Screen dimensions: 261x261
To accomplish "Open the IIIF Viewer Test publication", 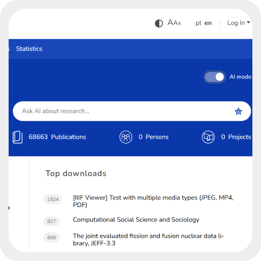I will [x=153, y=201].
